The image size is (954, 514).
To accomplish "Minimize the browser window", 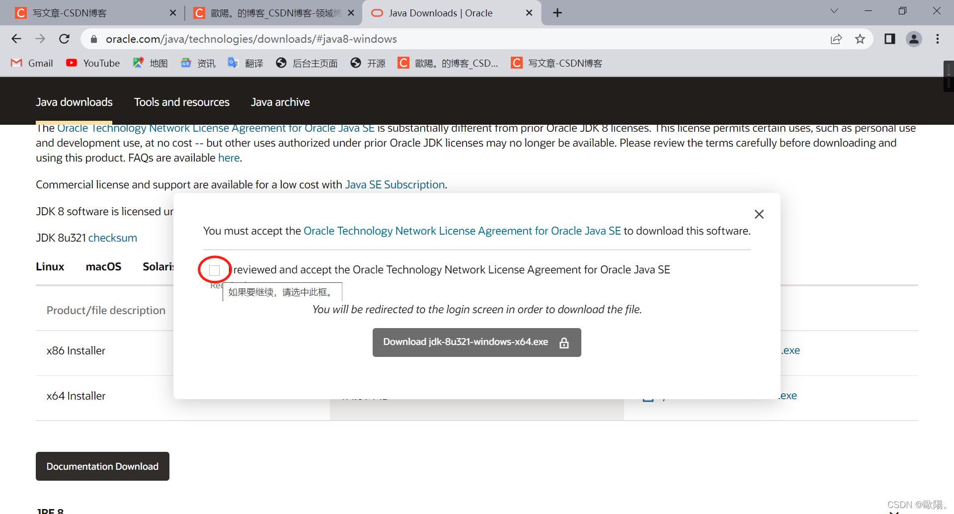I will [x=868, y=11].
